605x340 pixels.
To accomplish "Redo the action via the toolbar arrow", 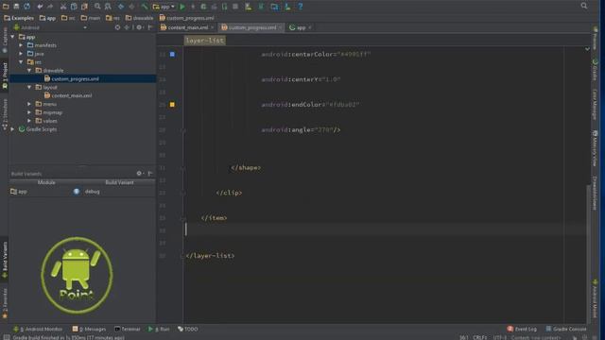I will 50,7.
